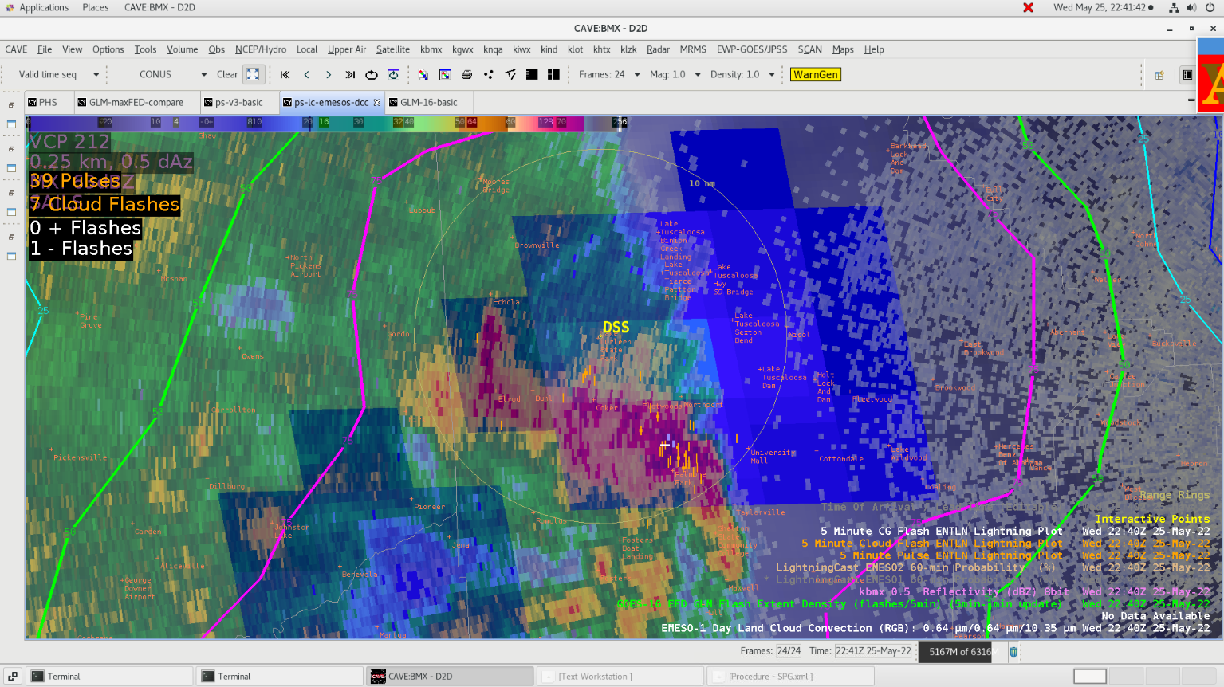
Task: Run garbage collection trash icon
Action: click(x=1013, y=651)
